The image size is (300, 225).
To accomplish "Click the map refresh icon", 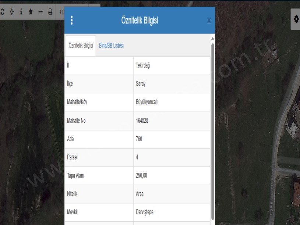I will coord(3,11).
